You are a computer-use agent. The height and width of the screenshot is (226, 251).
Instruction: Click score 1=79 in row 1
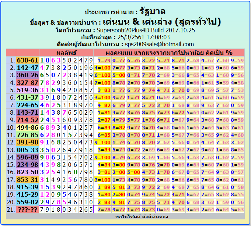click(x=104, y=60)
